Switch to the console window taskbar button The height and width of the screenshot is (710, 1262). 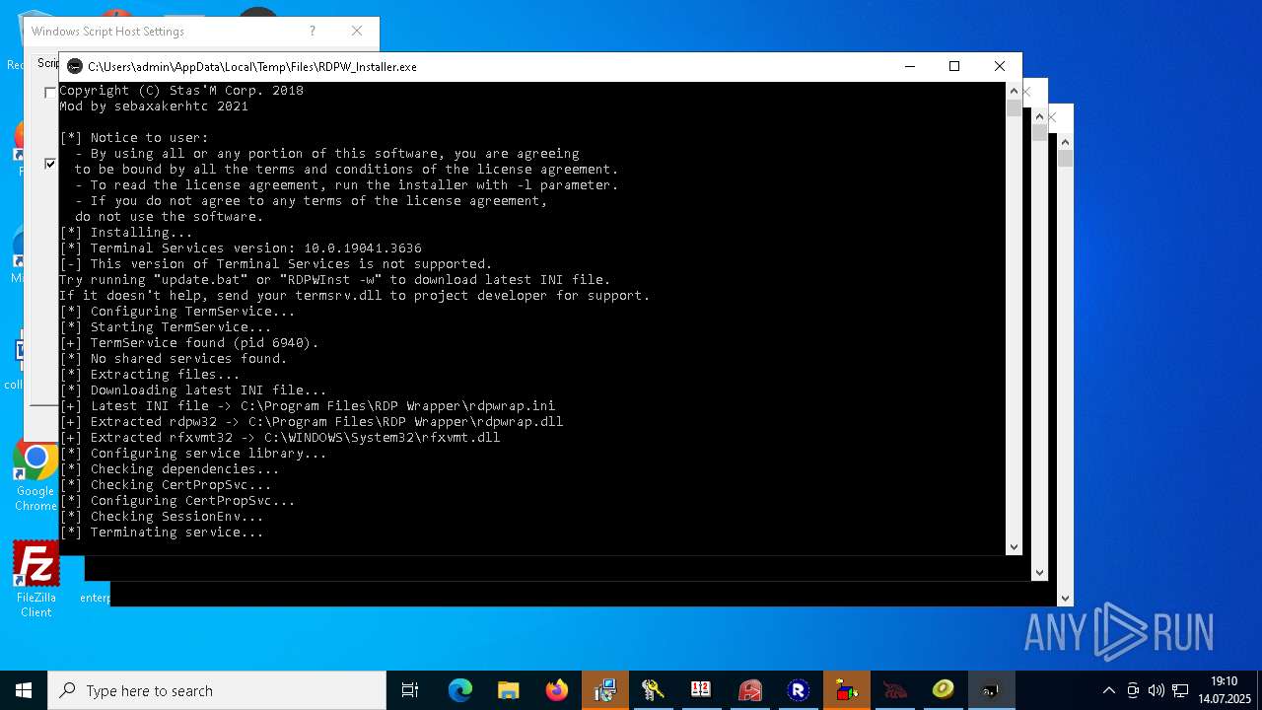[x=991, y=690]
